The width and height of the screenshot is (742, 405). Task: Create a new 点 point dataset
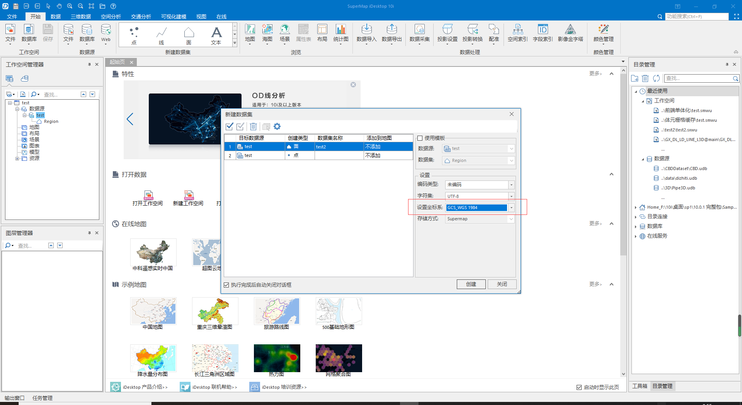(134, 36)
